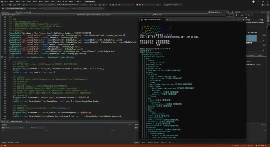
Task: Toggle the split editor button
Action: [x=229, y=15]
